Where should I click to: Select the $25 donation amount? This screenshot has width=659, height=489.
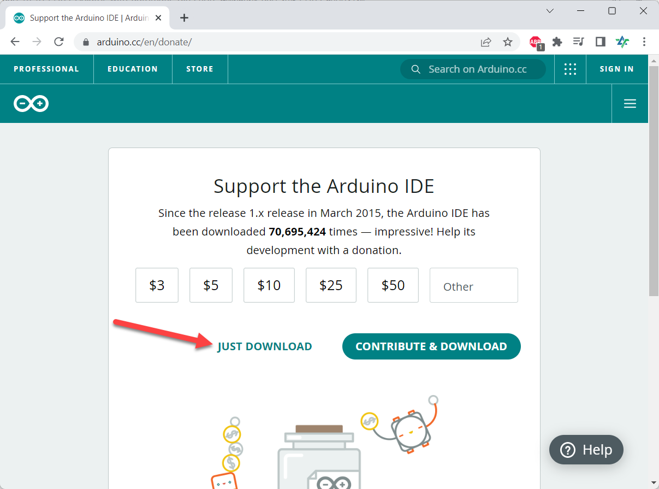point(331,285)
